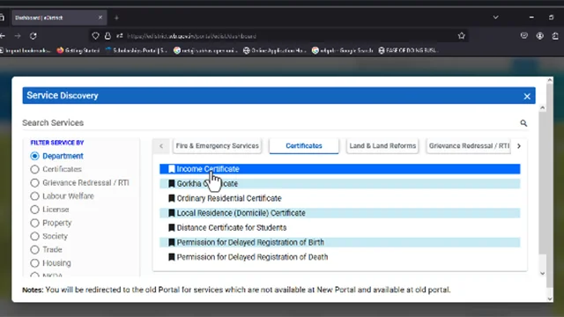
Task: Click the browser forward arrow
Action: 18,36
